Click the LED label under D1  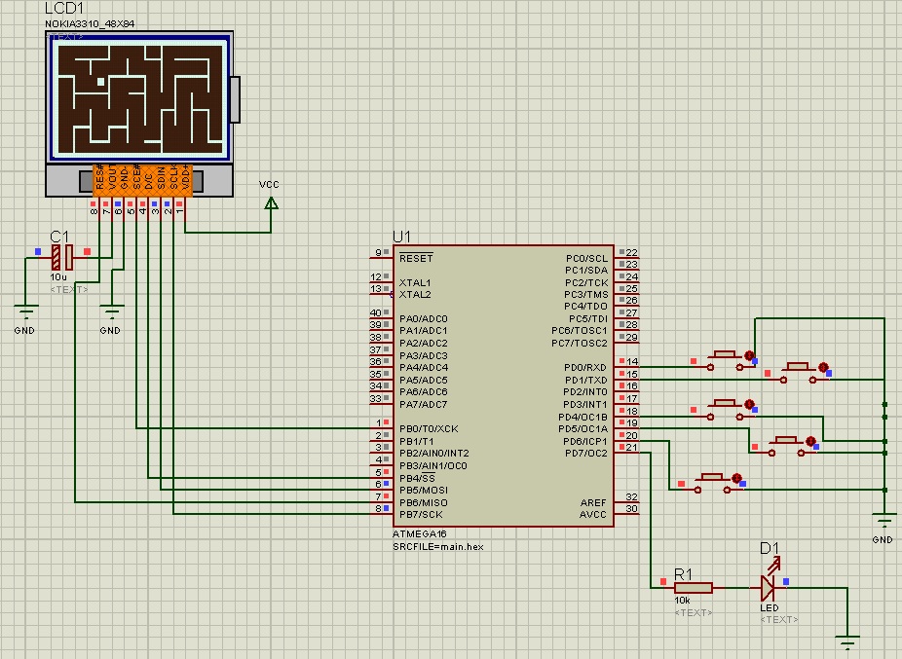click(770, 607)
